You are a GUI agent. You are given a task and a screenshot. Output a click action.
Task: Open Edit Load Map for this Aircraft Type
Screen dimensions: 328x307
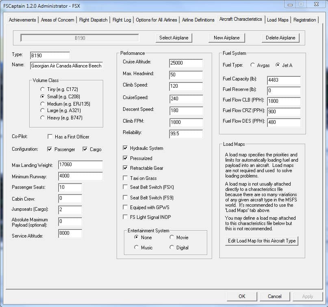click(x=262, y=241)
